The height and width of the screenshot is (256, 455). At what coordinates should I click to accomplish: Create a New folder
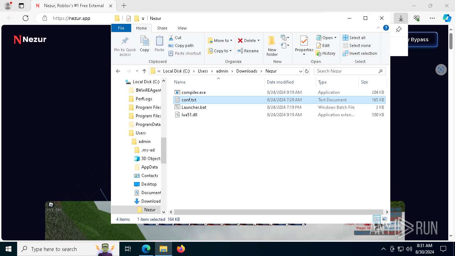point(272,46)
